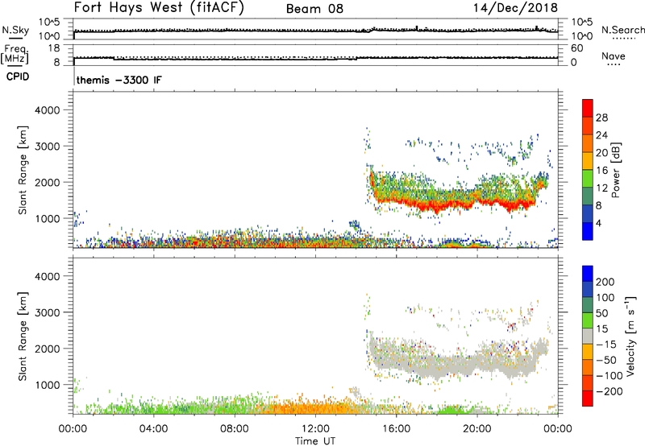Select the "16:00" time tick label
645x446 pixels.
coord(396,429)
